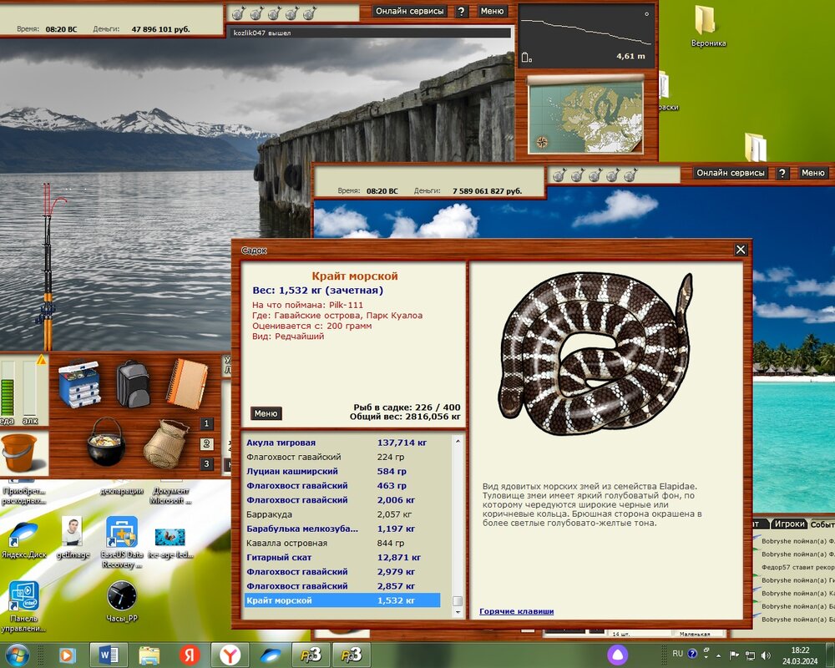Viewport: 835px width, 668px height.
Task: Open the burlap sack icon
Action: click(164, 443)
